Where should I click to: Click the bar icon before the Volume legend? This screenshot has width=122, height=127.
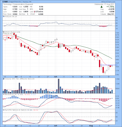(x=3, y=79)
